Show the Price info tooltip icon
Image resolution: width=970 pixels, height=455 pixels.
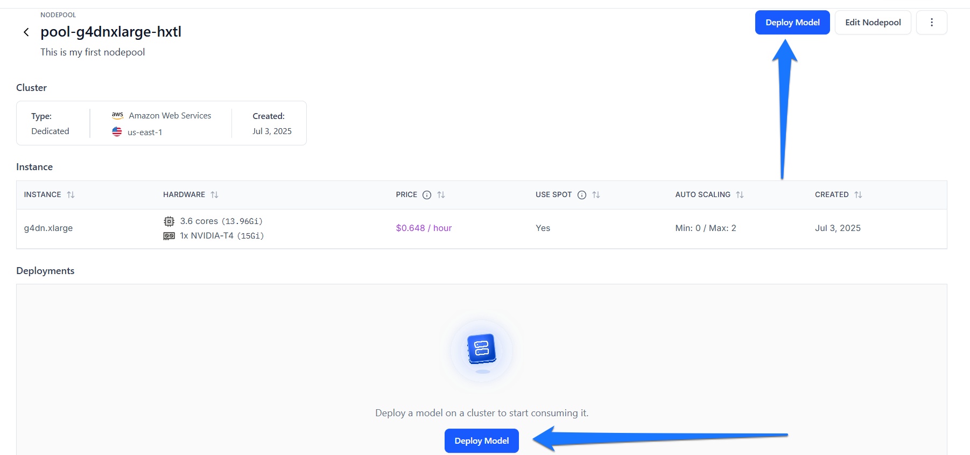427,195
